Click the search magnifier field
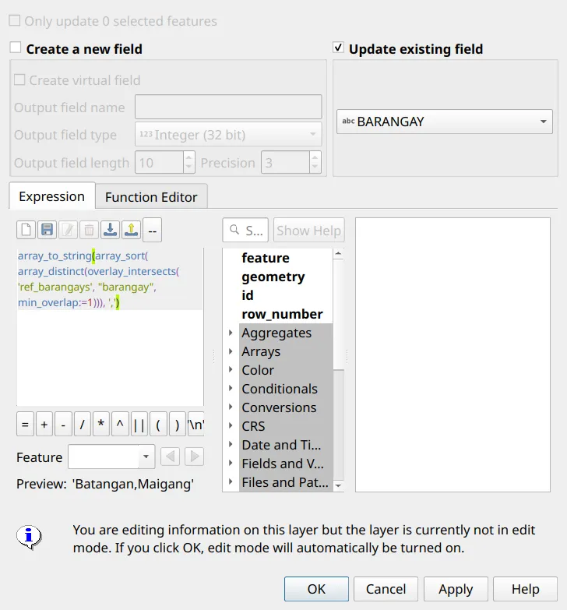The height and width of the screenshot is (610, 567). tap(245, 230)
